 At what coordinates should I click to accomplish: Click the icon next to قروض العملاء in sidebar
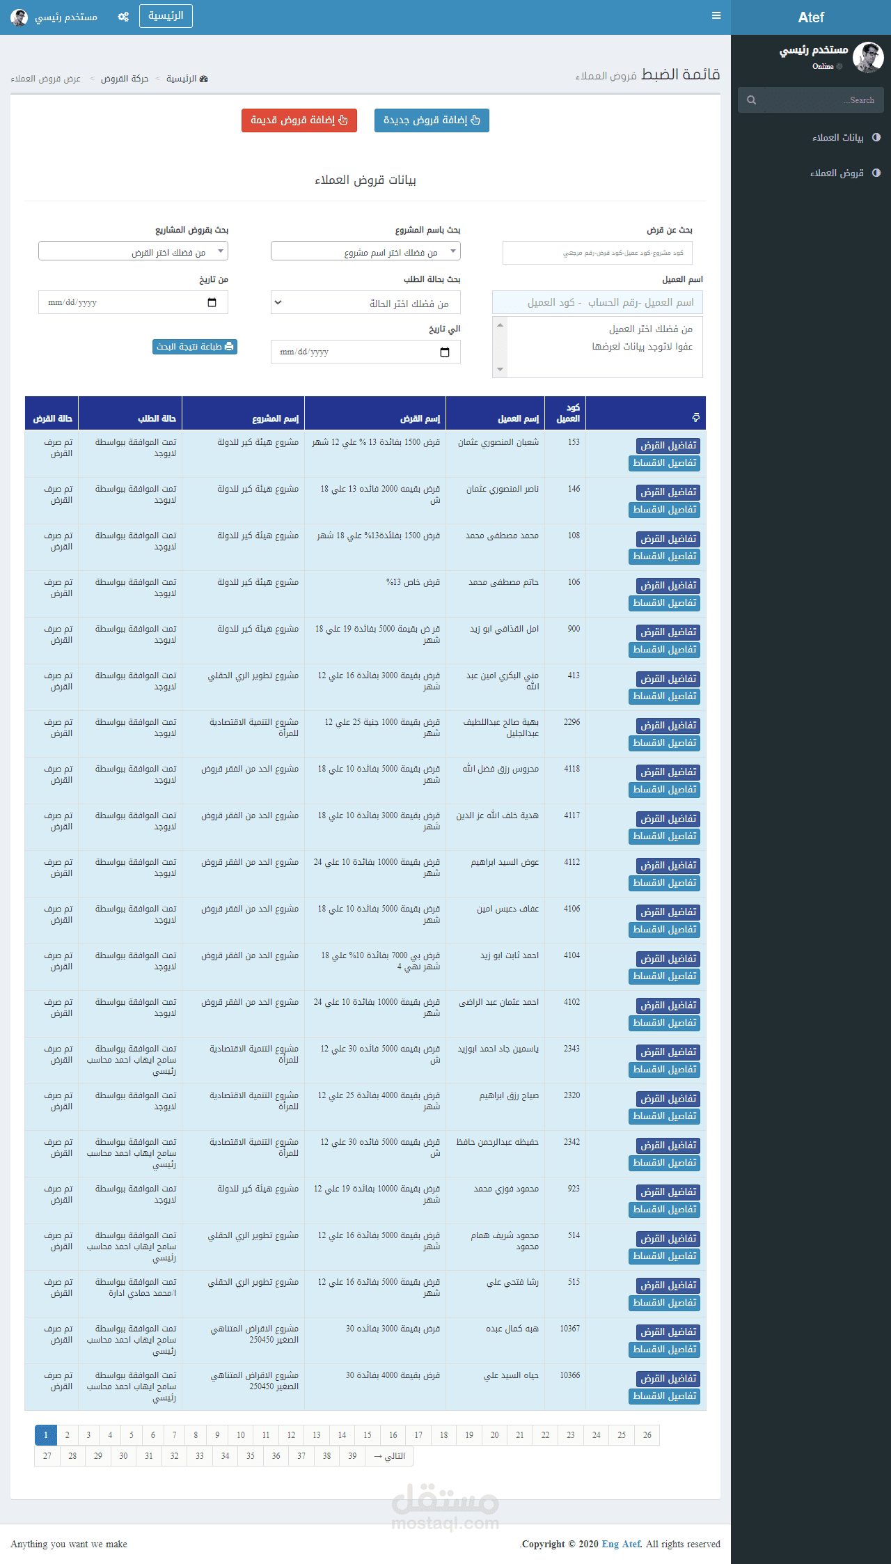[876, 173]
